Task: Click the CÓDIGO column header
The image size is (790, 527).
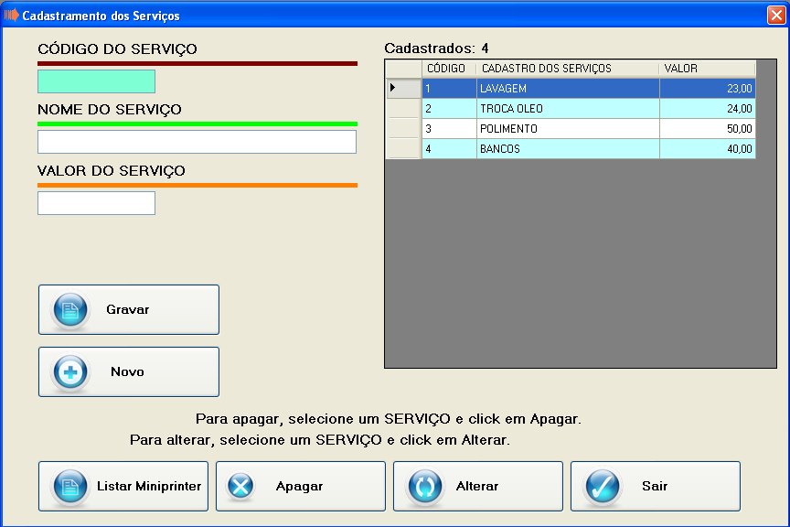Action: point(449,68)
